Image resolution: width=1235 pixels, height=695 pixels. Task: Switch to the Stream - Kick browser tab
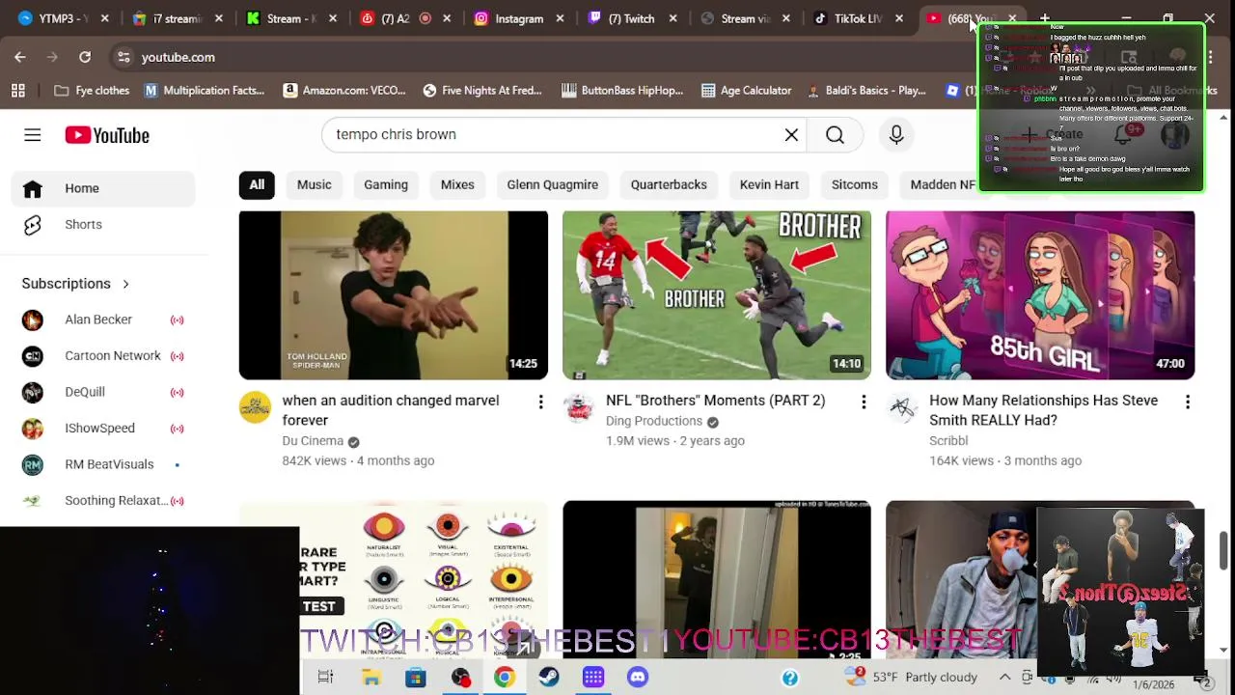click(289, 18)
